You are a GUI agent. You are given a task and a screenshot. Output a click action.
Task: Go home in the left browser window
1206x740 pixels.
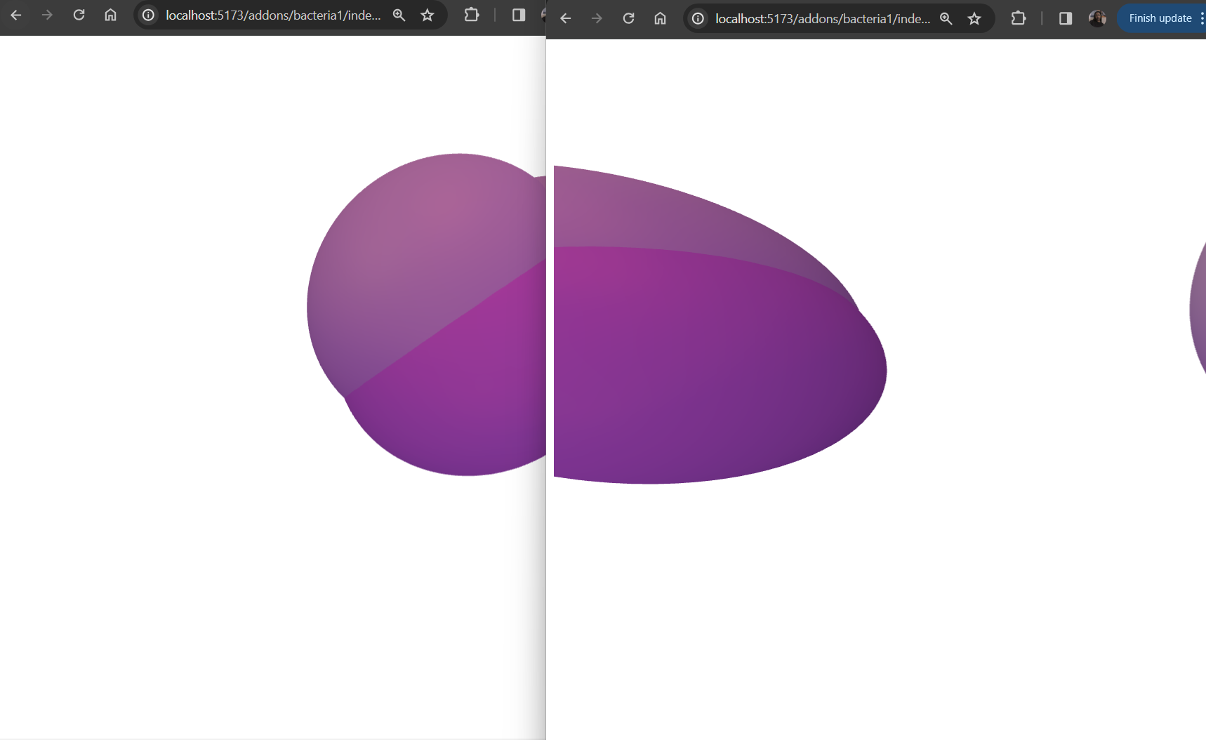tap(110, 15)
